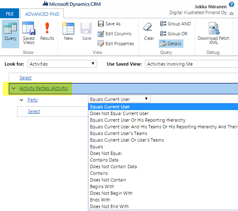Open Edit Properties
Viewport: 238px width, 211px height.
[x=116, y=44]
